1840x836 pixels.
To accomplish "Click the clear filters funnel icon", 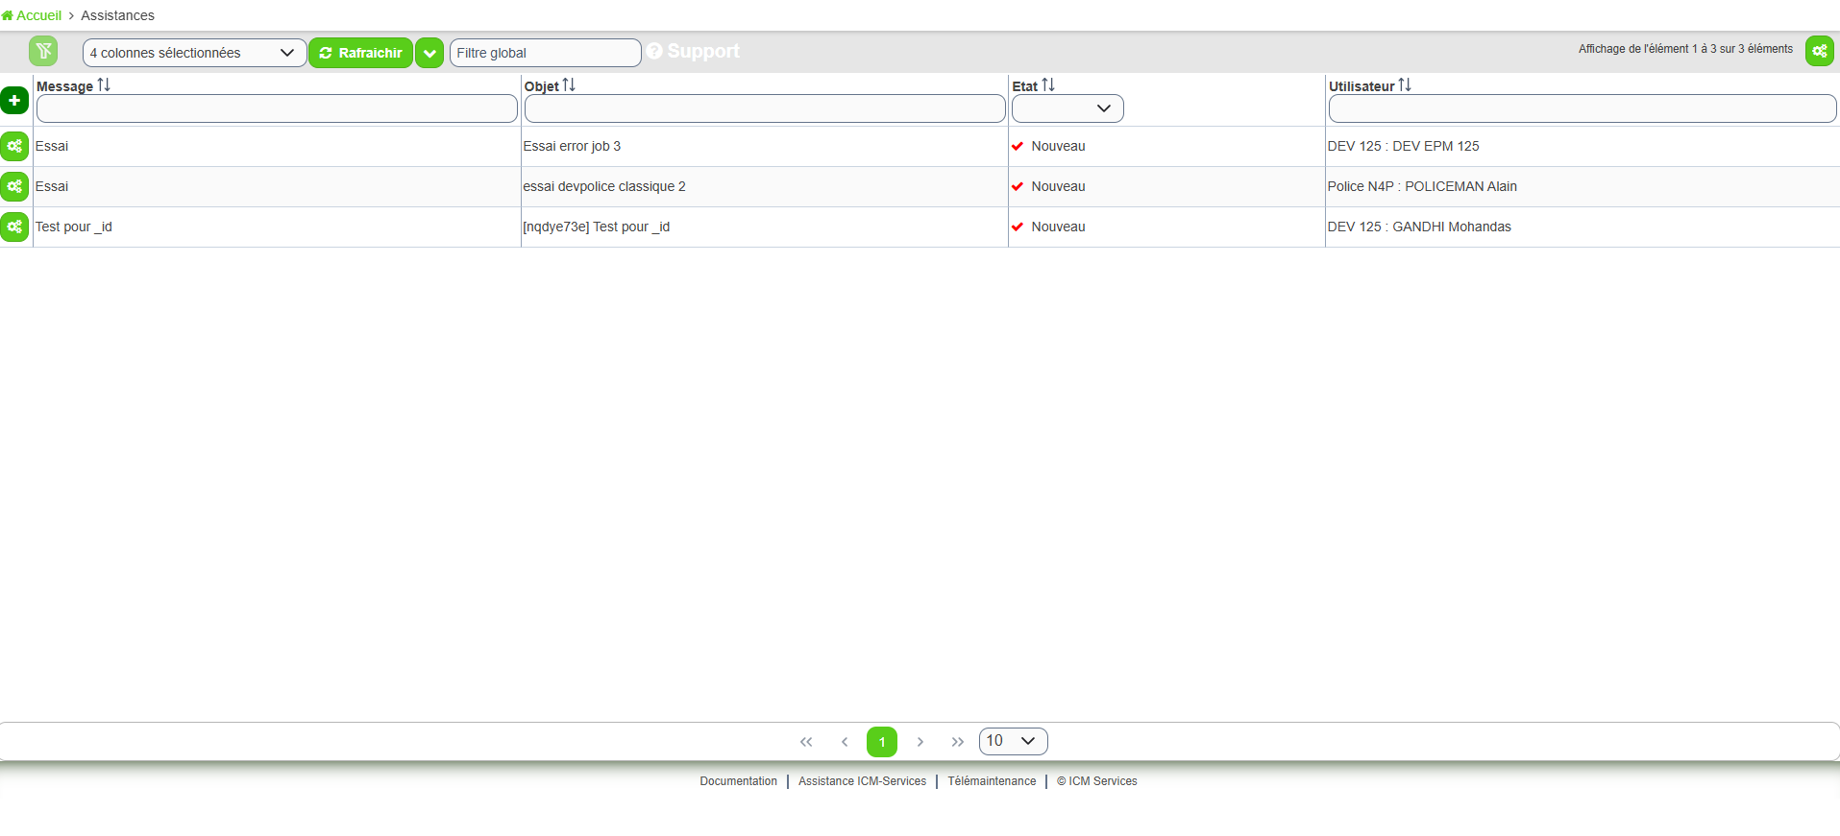I will tap(43, 51).
